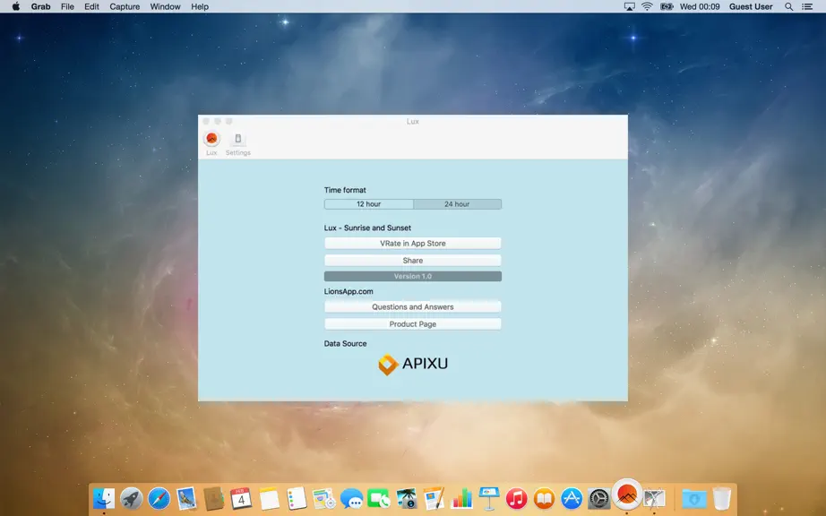Click the Rate in App Store button

click(x=413, y=244)
